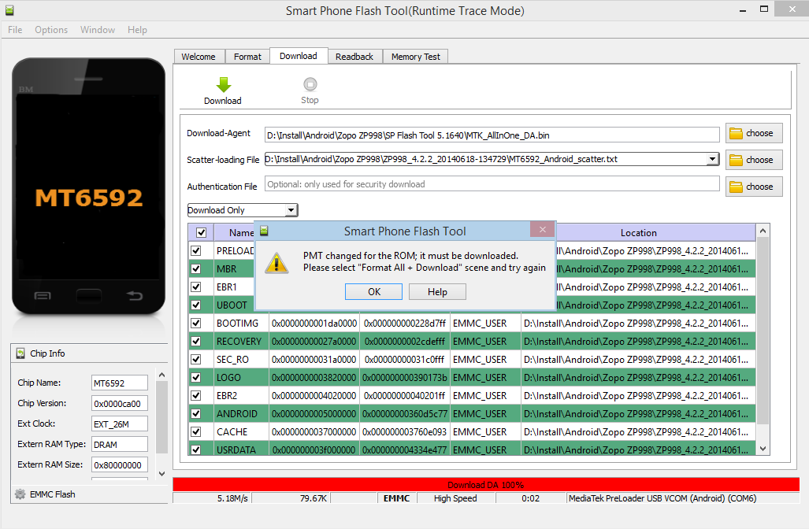Click the Download-Agent path field

(492, 135)
